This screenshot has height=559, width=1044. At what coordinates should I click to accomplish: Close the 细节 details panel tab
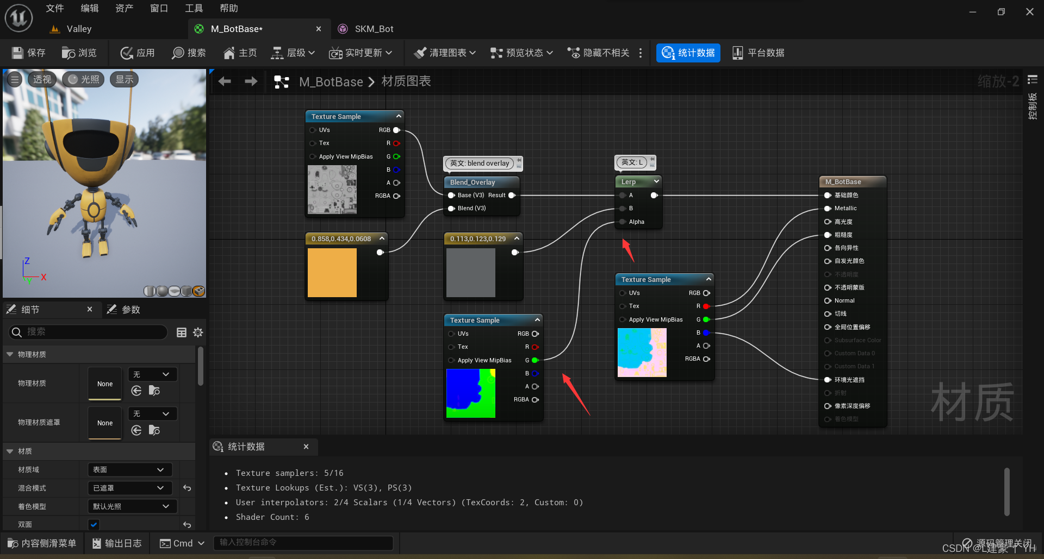tap(90, 309)
